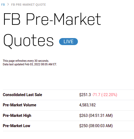Select the Pre-Market Low label
Screen dimensions: 134x139
tap(16, 126)
